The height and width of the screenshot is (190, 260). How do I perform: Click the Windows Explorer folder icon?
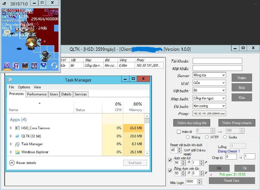[17, 152]
